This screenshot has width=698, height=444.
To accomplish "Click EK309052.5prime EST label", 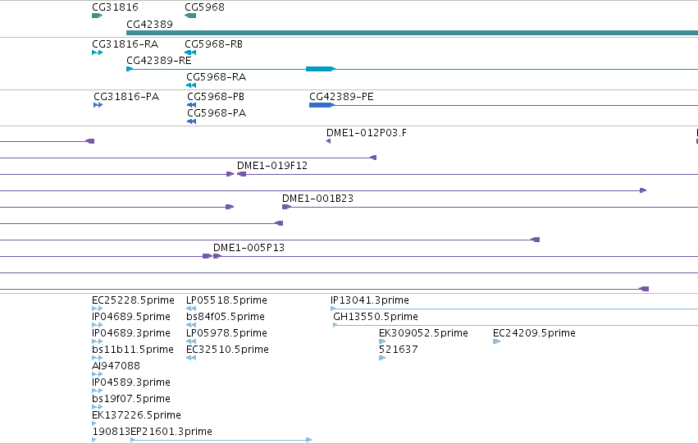I will [423, 332].
